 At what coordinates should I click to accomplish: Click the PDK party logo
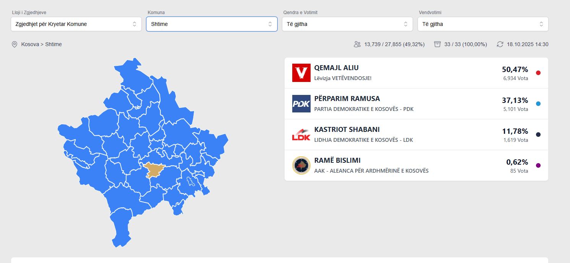(301, 104)
